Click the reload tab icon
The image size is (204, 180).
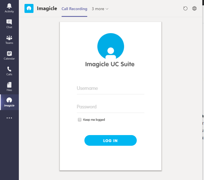click(x=185, y=9)
